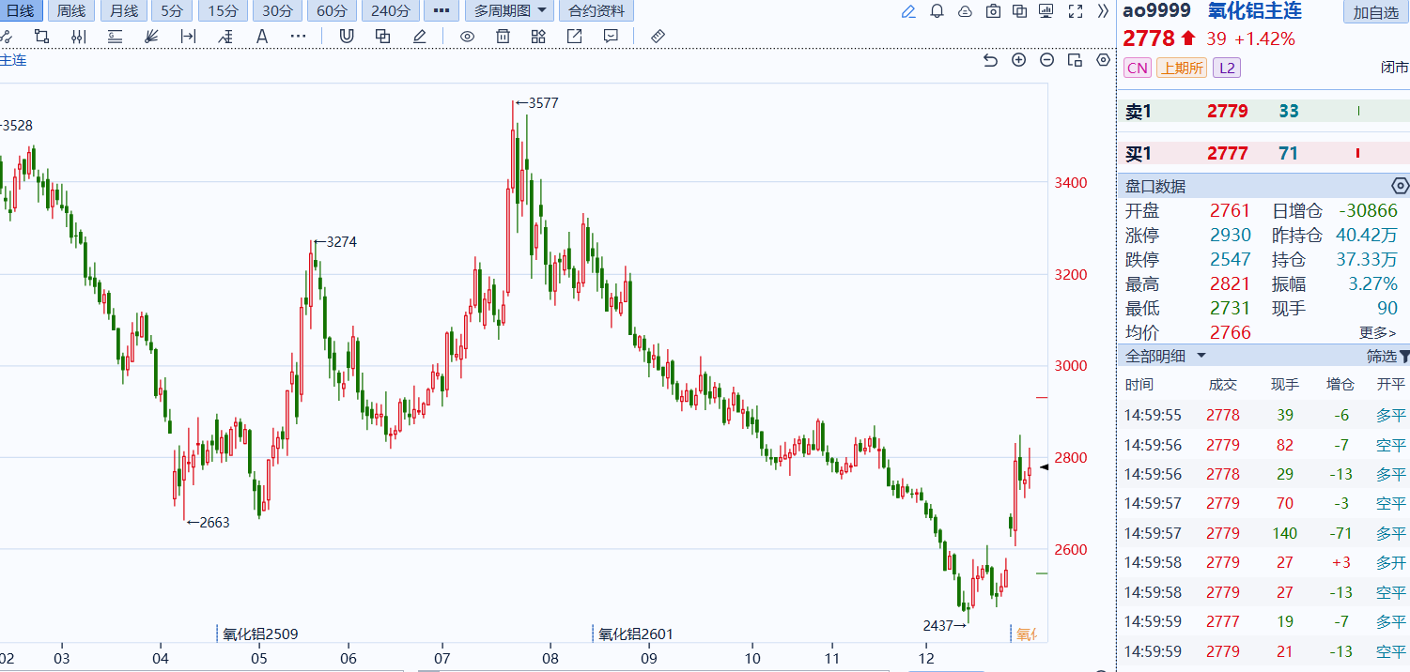Select the ruler measurement tool

click(658, 37)
